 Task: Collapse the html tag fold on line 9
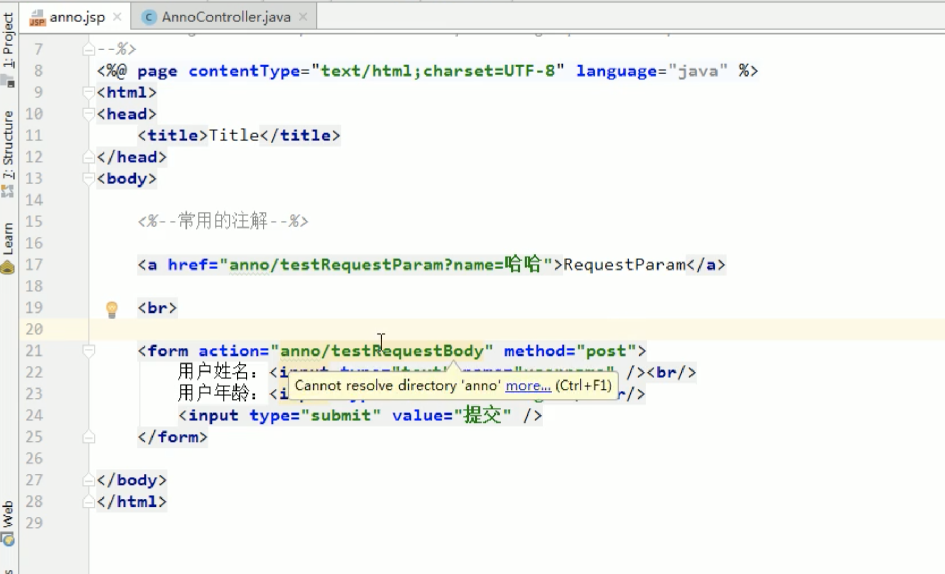(89, 92)
